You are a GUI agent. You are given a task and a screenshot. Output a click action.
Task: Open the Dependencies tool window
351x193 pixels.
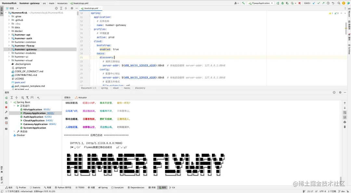click(x=136, y=187)
